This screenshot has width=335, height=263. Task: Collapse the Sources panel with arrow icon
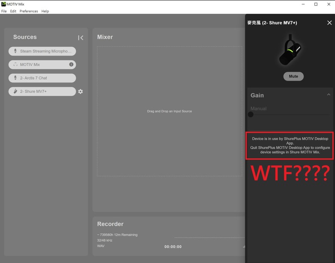click(x=81, y=38)
